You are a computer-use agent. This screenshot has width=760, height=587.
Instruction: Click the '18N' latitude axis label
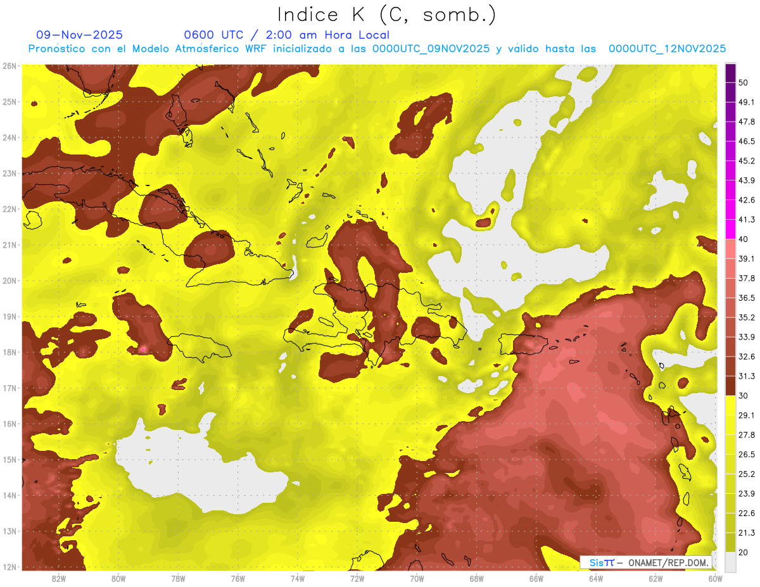pyautogui.click(x=9, y=352)
